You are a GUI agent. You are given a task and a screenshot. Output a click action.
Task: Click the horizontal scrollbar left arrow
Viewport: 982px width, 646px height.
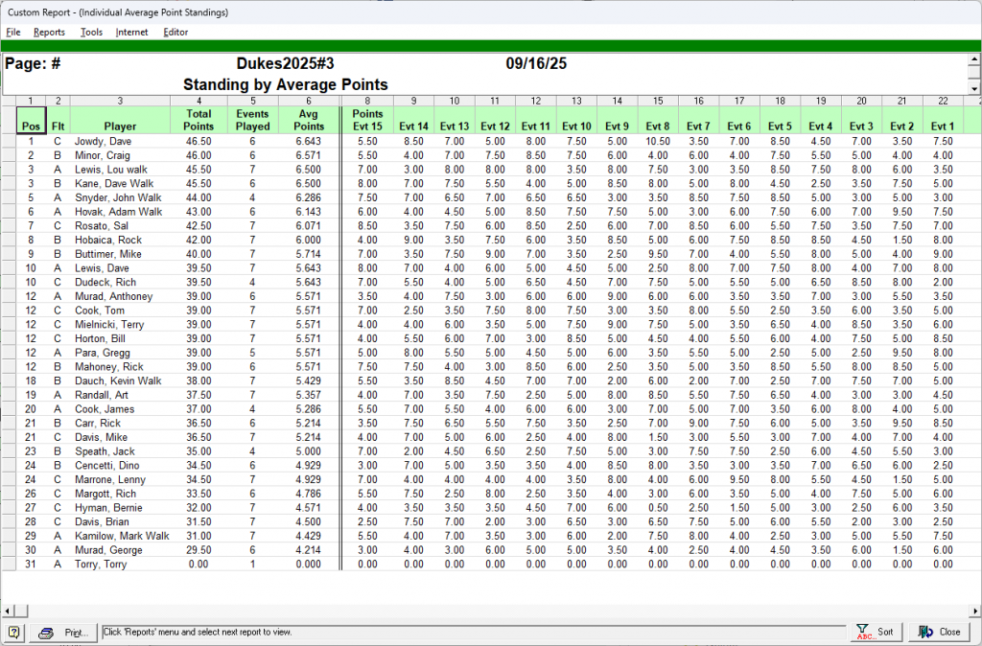6,611
